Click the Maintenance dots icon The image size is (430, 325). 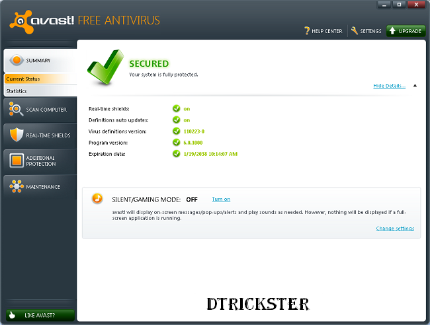17,186
